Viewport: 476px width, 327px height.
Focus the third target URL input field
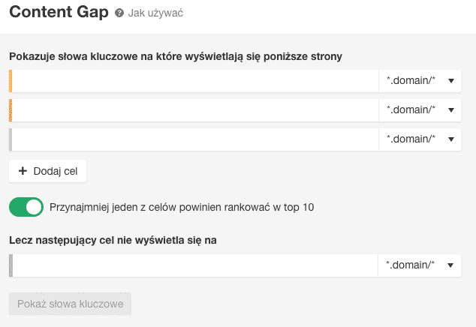tap(195, 139)
